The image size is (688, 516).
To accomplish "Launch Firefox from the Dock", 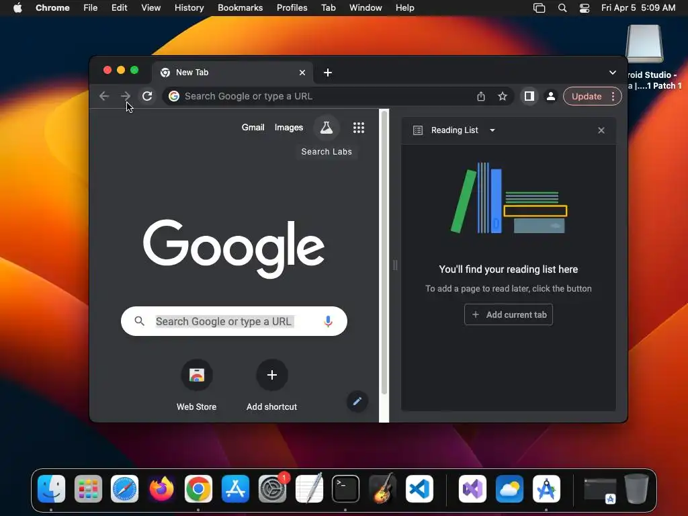I will pos(161,489).
